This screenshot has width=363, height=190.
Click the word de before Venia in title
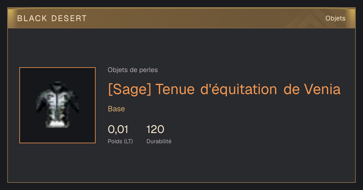(x=290, y=89)
